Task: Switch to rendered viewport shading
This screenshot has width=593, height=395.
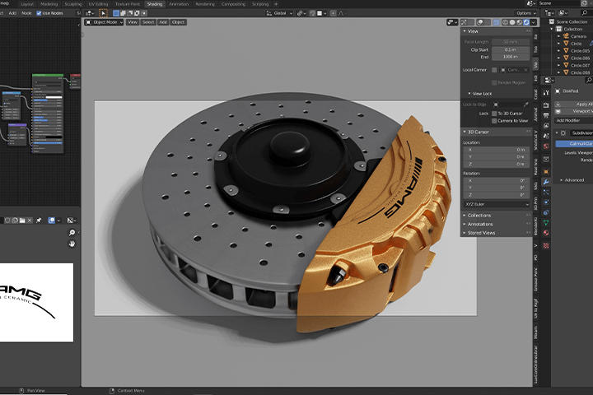Action: pos(526,22)
